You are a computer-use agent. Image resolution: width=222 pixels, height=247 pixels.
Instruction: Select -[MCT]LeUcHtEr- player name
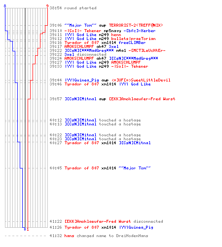pos(147,50)
